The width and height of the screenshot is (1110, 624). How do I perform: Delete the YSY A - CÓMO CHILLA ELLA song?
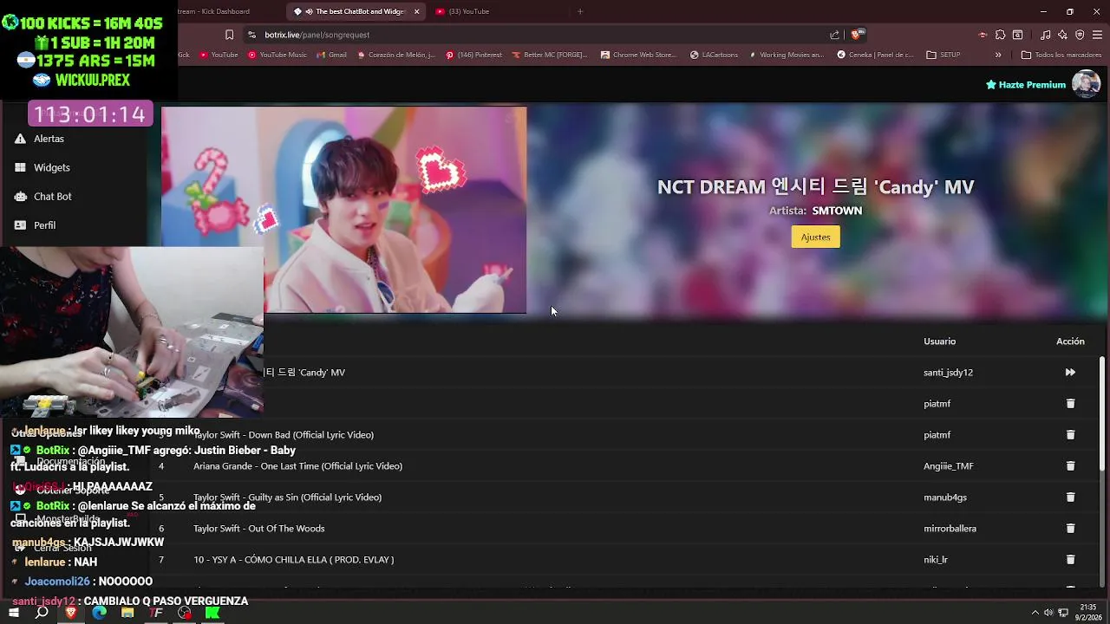[1070, 560]
